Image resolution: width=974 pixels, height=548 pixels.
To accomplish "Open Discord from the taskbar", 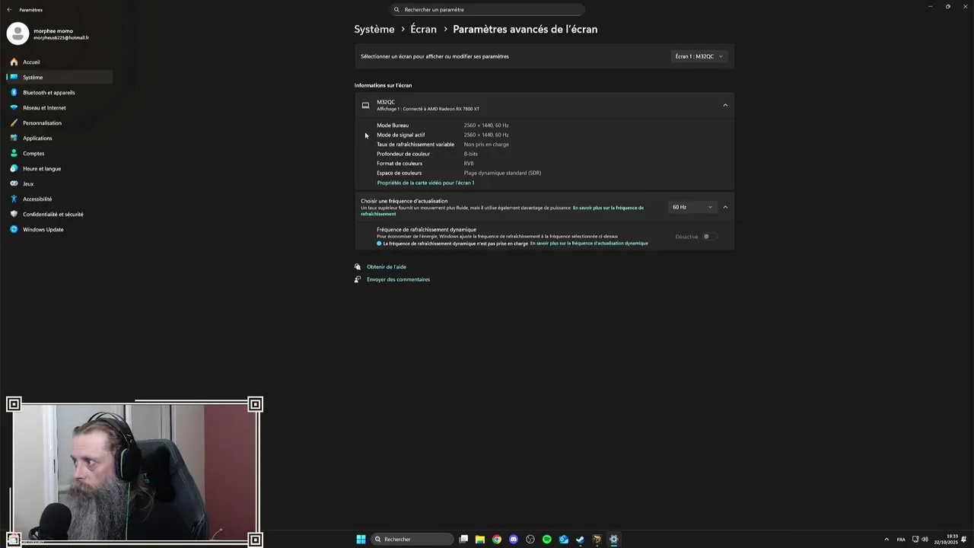I will pyautogui.click(x=514, y=539).
